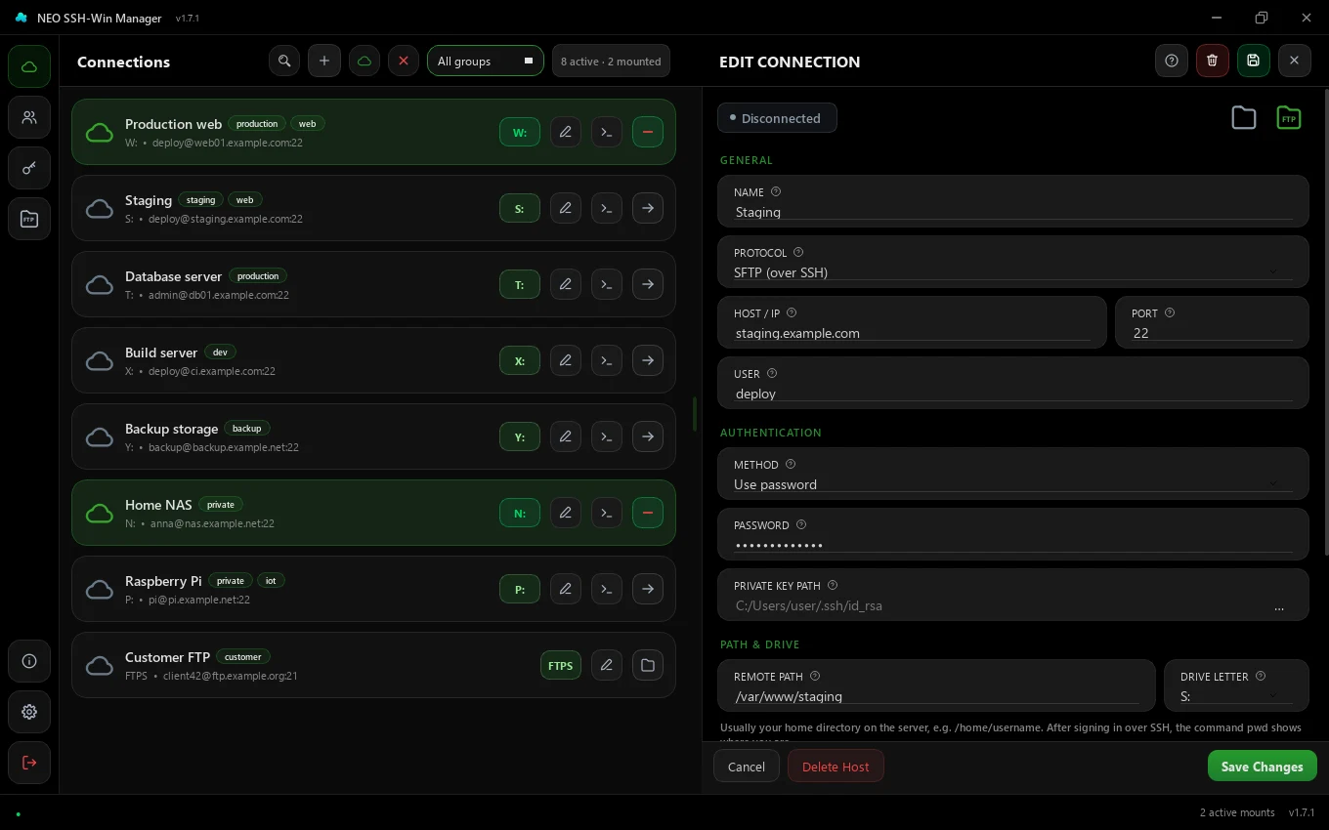1329x830 pixels.
Task: Click the 8 active · 2 mounted status
Action: coord(611,61)
